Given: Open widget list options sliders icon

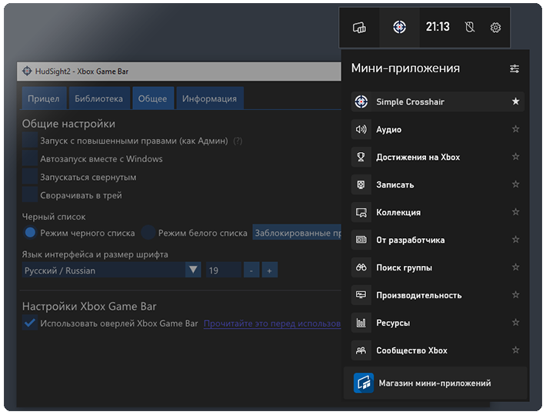Looking at the screenshot, I should tap(514, 69).
